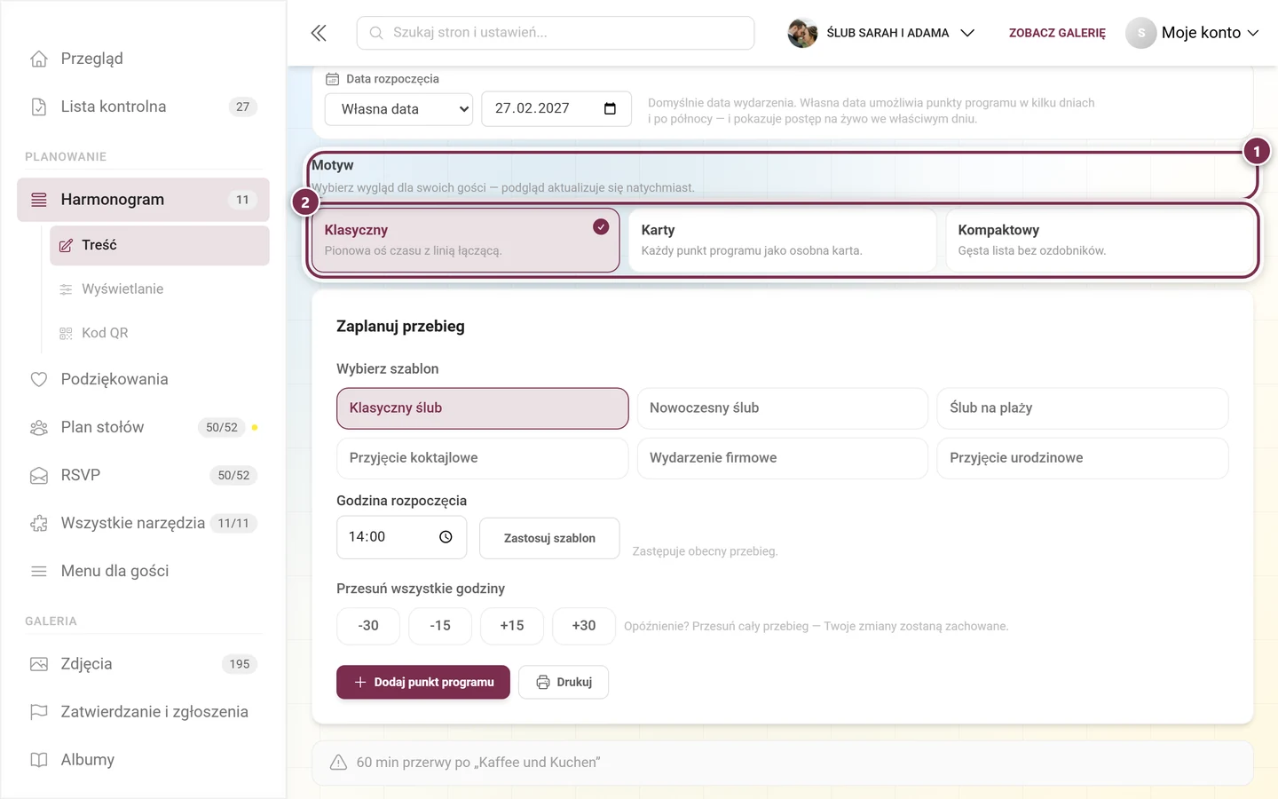Click the Zdjęcia picture icon

pos(39,664)
